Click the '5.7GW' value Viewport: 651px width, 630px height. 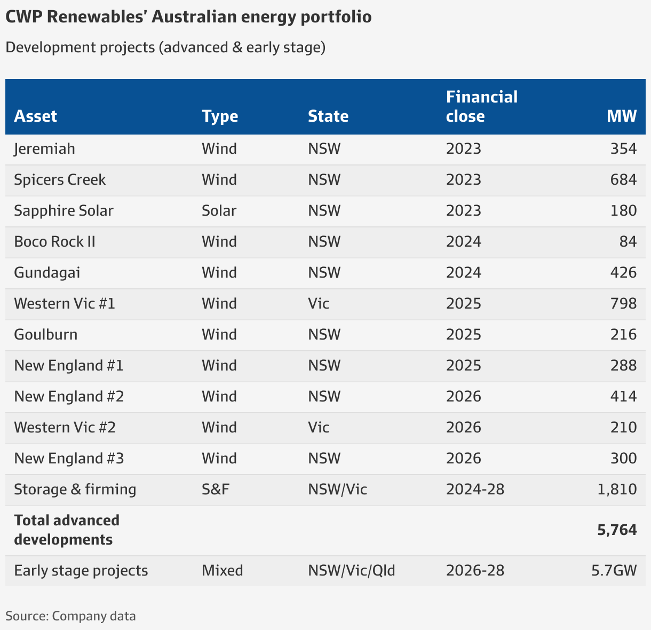[614, 570]
